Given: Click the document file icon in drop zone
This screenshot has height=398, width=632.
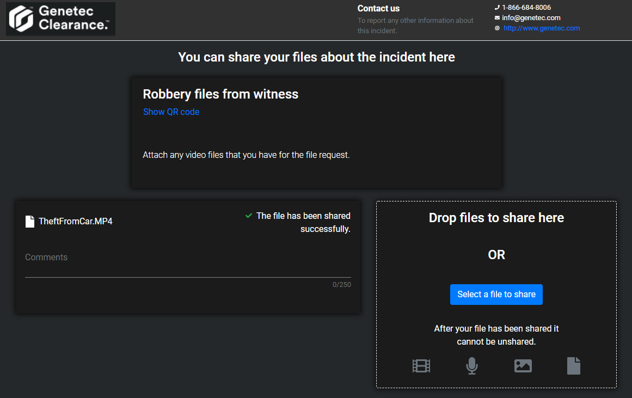Looking at the screenshot, I should click(x=574, y=366).
